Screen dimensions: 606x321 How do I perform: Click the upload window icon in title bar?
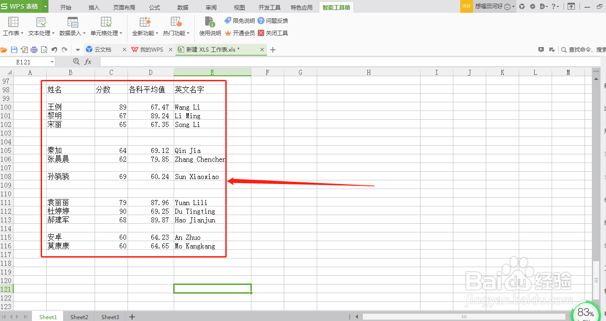click(571, 6)
